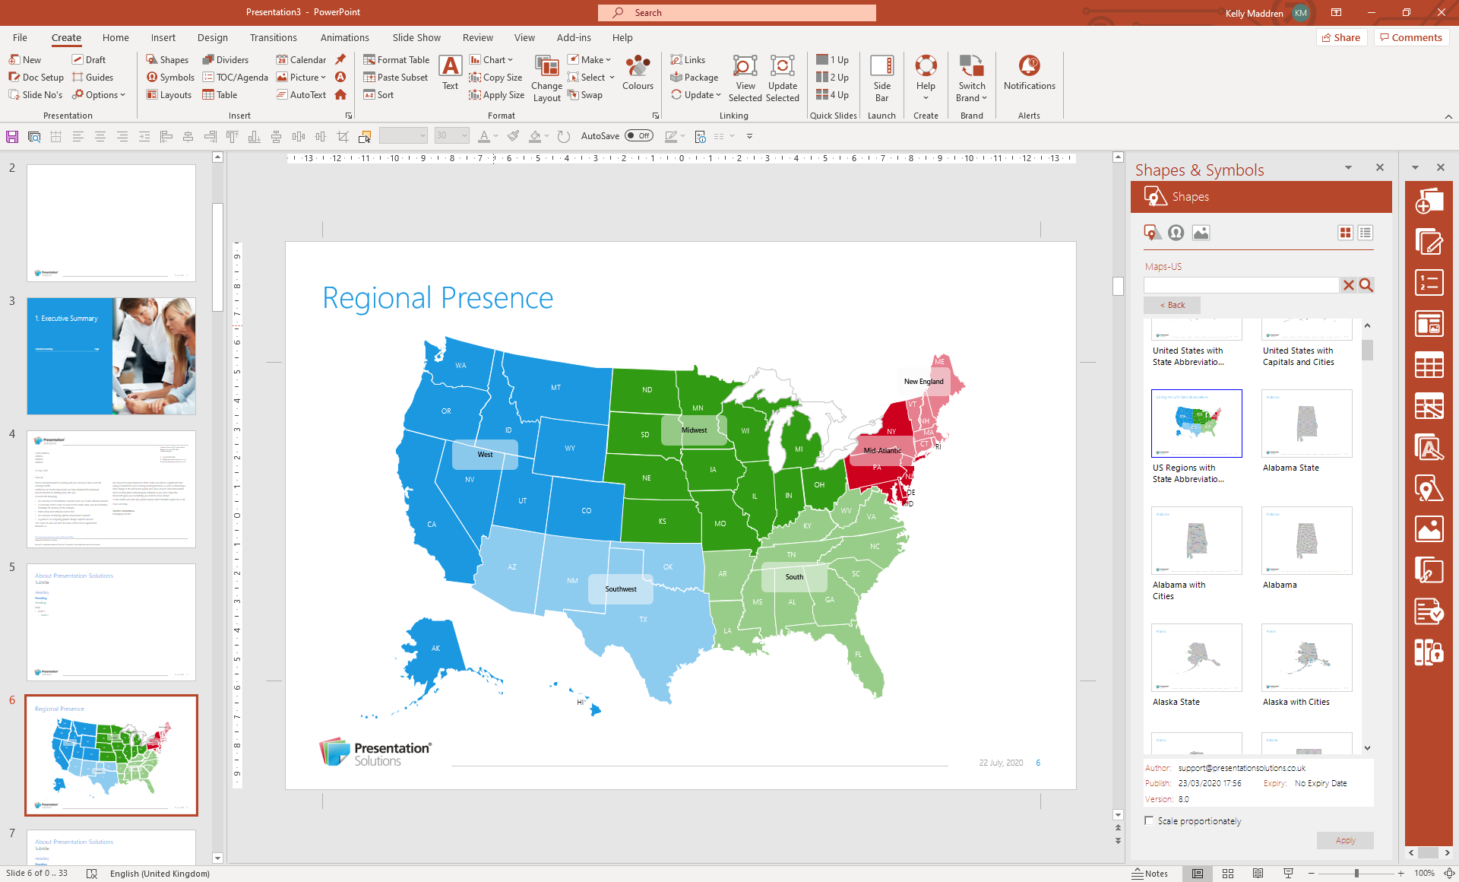Enable the Scale proportionately checkbox

(1148, 820)
